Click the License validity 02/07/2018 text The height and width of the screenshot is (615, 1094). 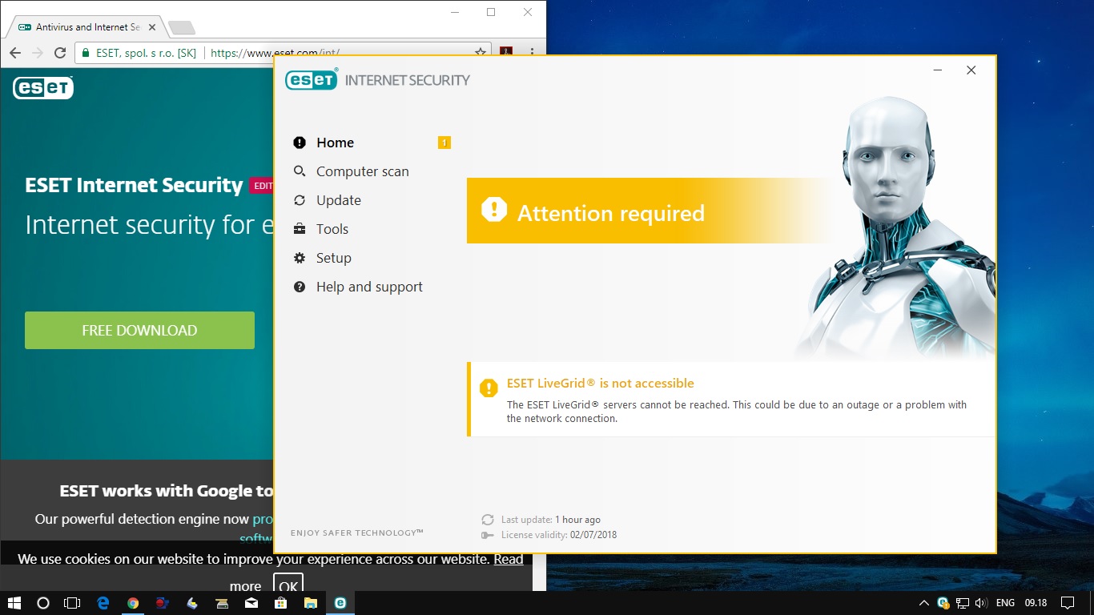559,535
